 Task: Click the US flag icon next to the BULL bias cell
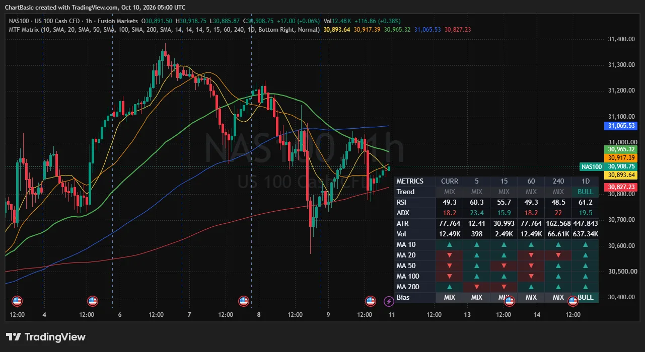[x=573, y=301]
